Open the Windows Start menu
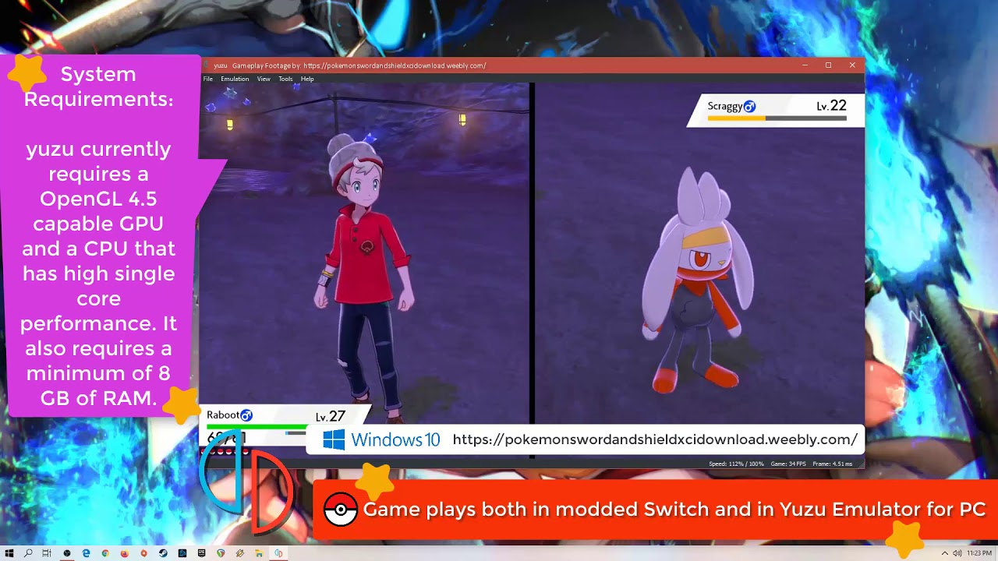The height and width of the screenshot is (561, 998). [9, 553]
